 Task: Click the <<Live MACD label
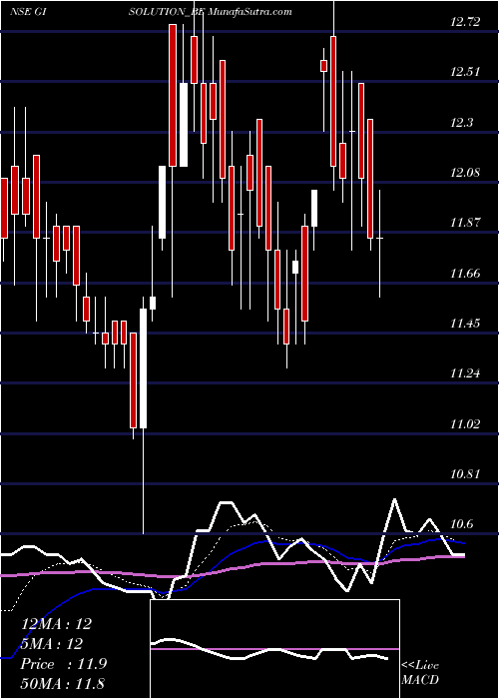(x=420, y=673)
